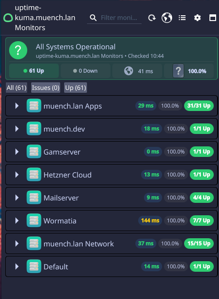This screenshot has width=219, height=299.
Task: Select the All (61) tab
Action: [x=16, y=88]
